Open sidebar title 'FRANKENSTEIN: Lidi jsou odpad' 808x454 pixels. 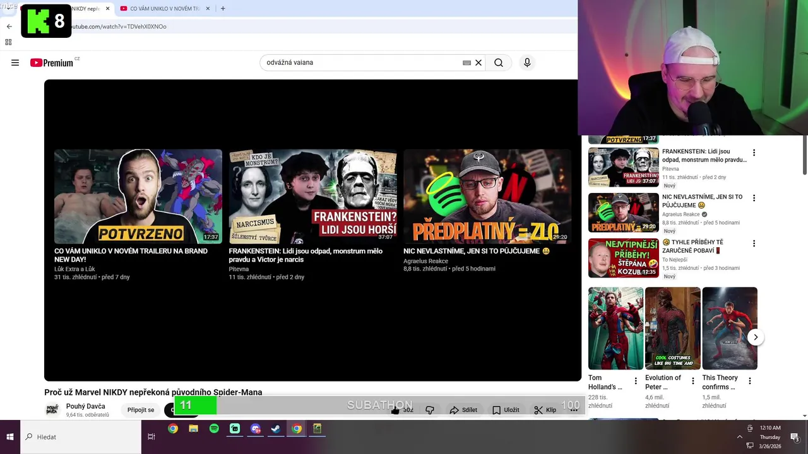[704, 156]
